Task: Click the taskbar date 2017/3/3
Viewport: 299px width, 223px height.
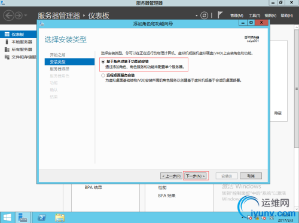Action: (x=285, y=221)
